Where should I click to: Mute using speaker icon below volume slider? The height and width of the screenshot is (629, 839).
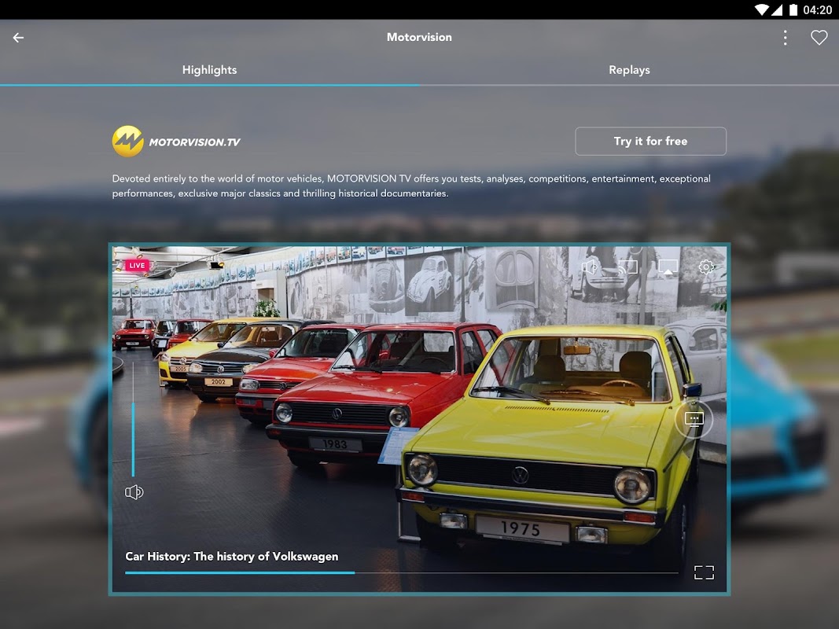pyautogui.click(x=134, y=492)
